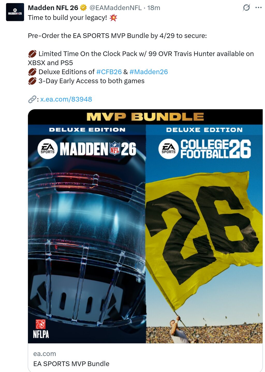Click the gold verified badge icon
Viewport: 265px width, 372px height.
(83, 8)
